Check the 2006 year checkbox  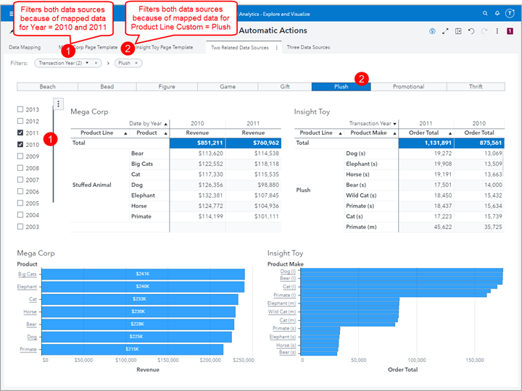pos(20,191)
